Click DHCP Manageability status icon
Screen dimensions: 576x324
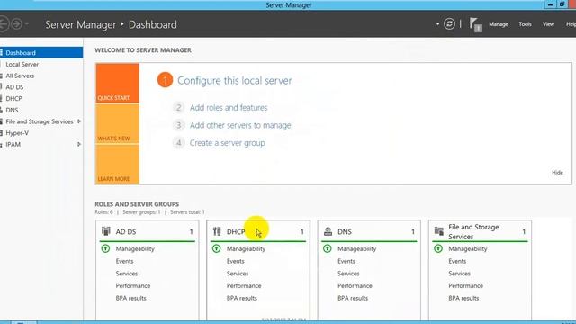point(216,248)
